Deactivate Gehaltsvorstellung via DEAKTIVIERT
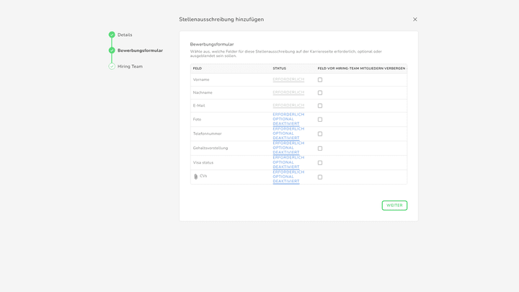 (x=286, y=153)
